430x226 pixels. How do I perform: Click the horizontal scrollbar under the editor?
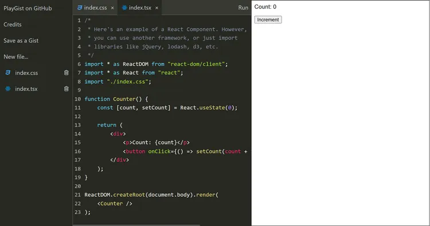coord(136,225)
